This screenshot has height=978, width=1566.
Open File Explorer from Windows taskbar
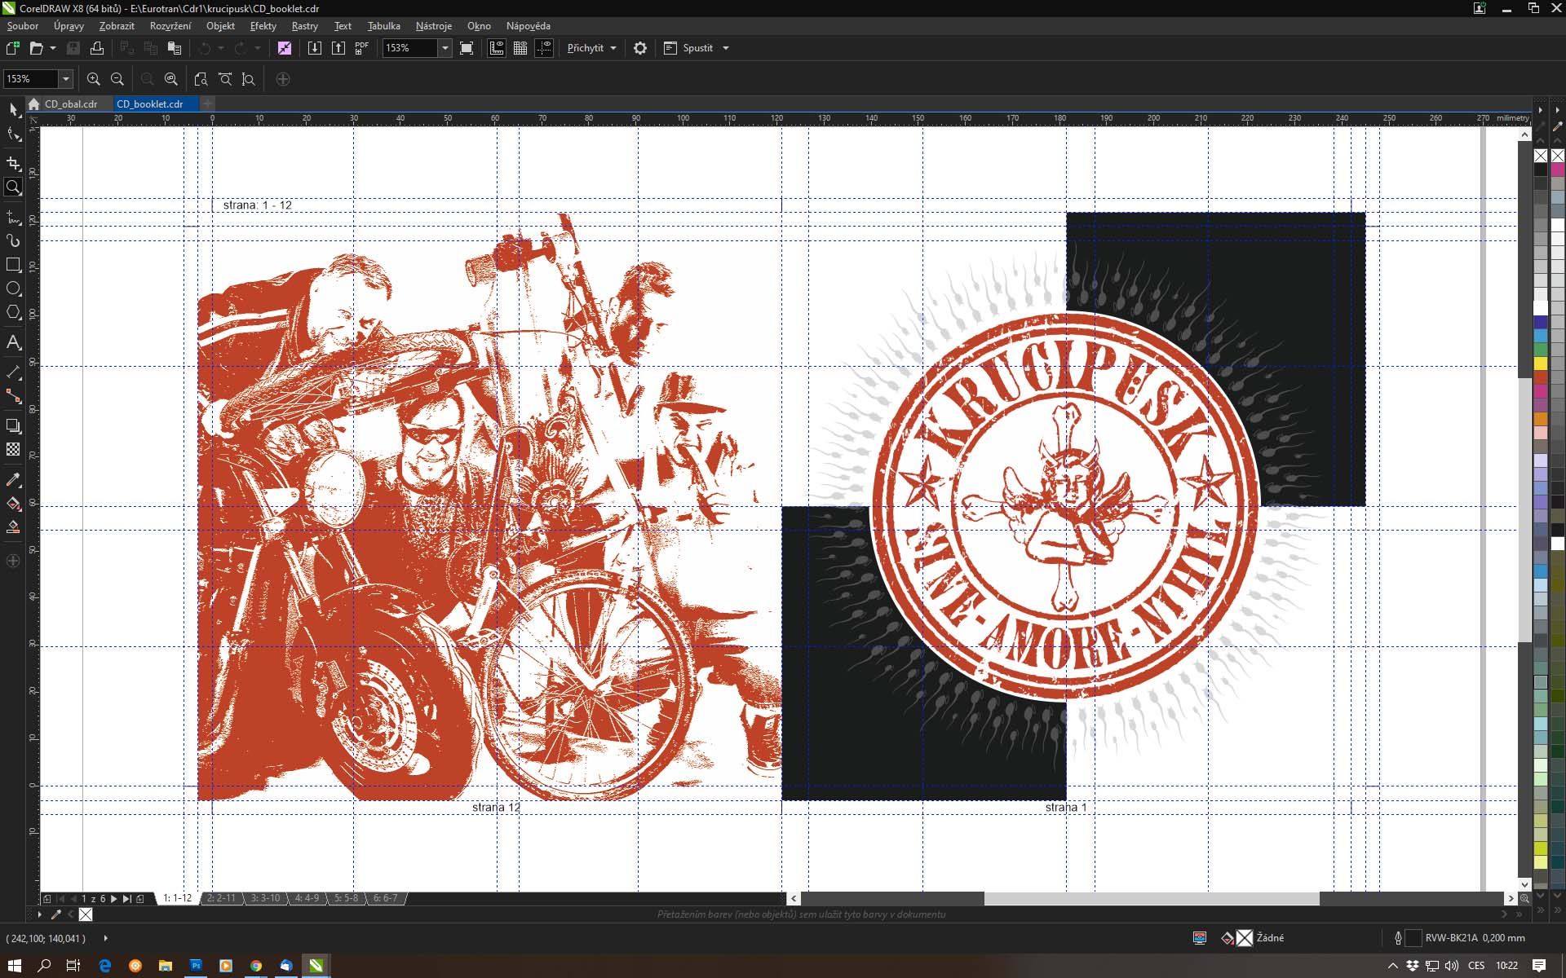[165, 966]
